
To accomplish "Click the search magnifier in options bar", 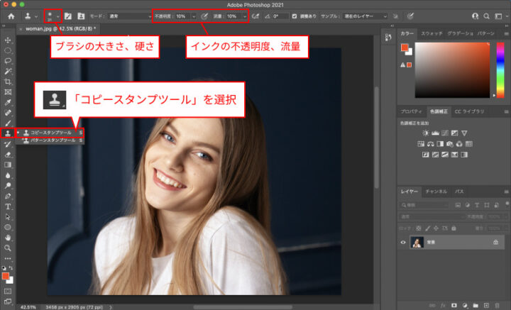I will [x=486, y=16].
